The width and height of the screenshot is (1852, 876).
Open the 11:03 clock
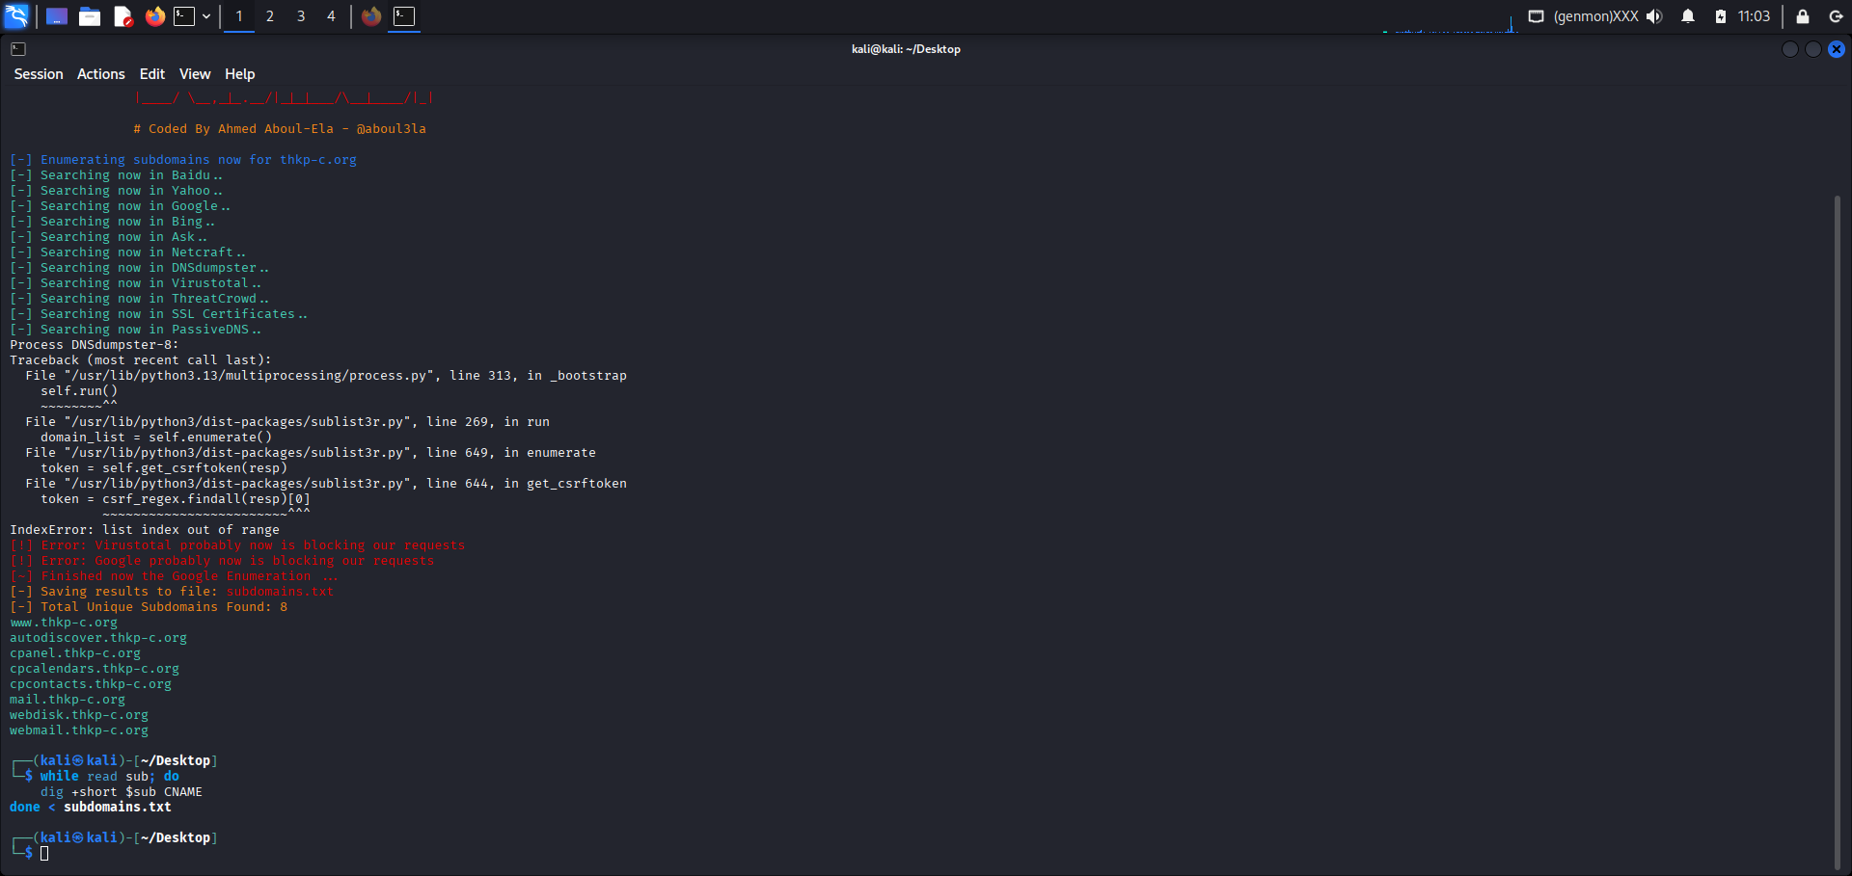click(x=1754, y=16)
